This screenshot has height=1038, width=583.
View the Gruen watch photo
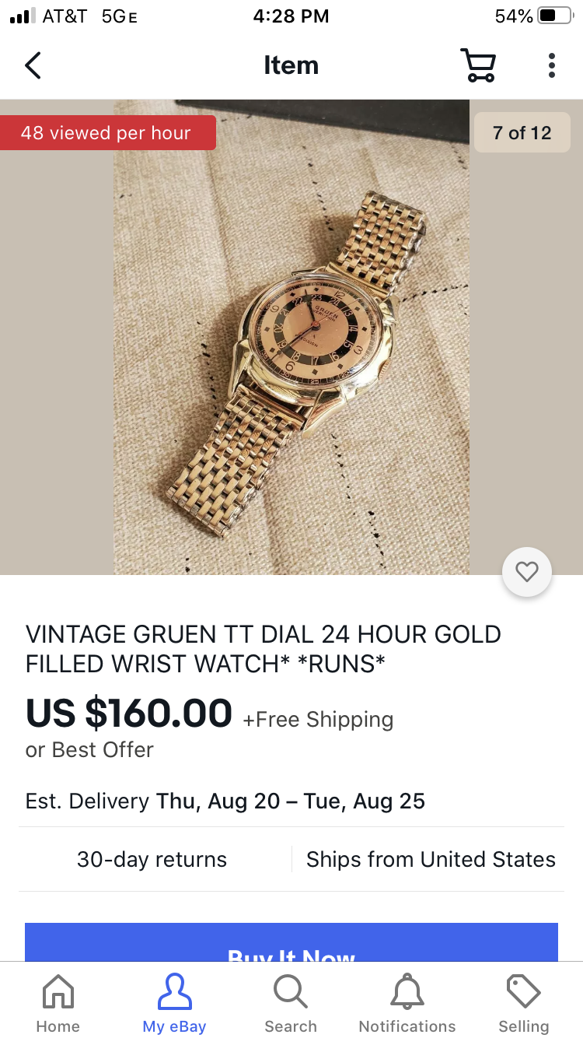(291, 337)
